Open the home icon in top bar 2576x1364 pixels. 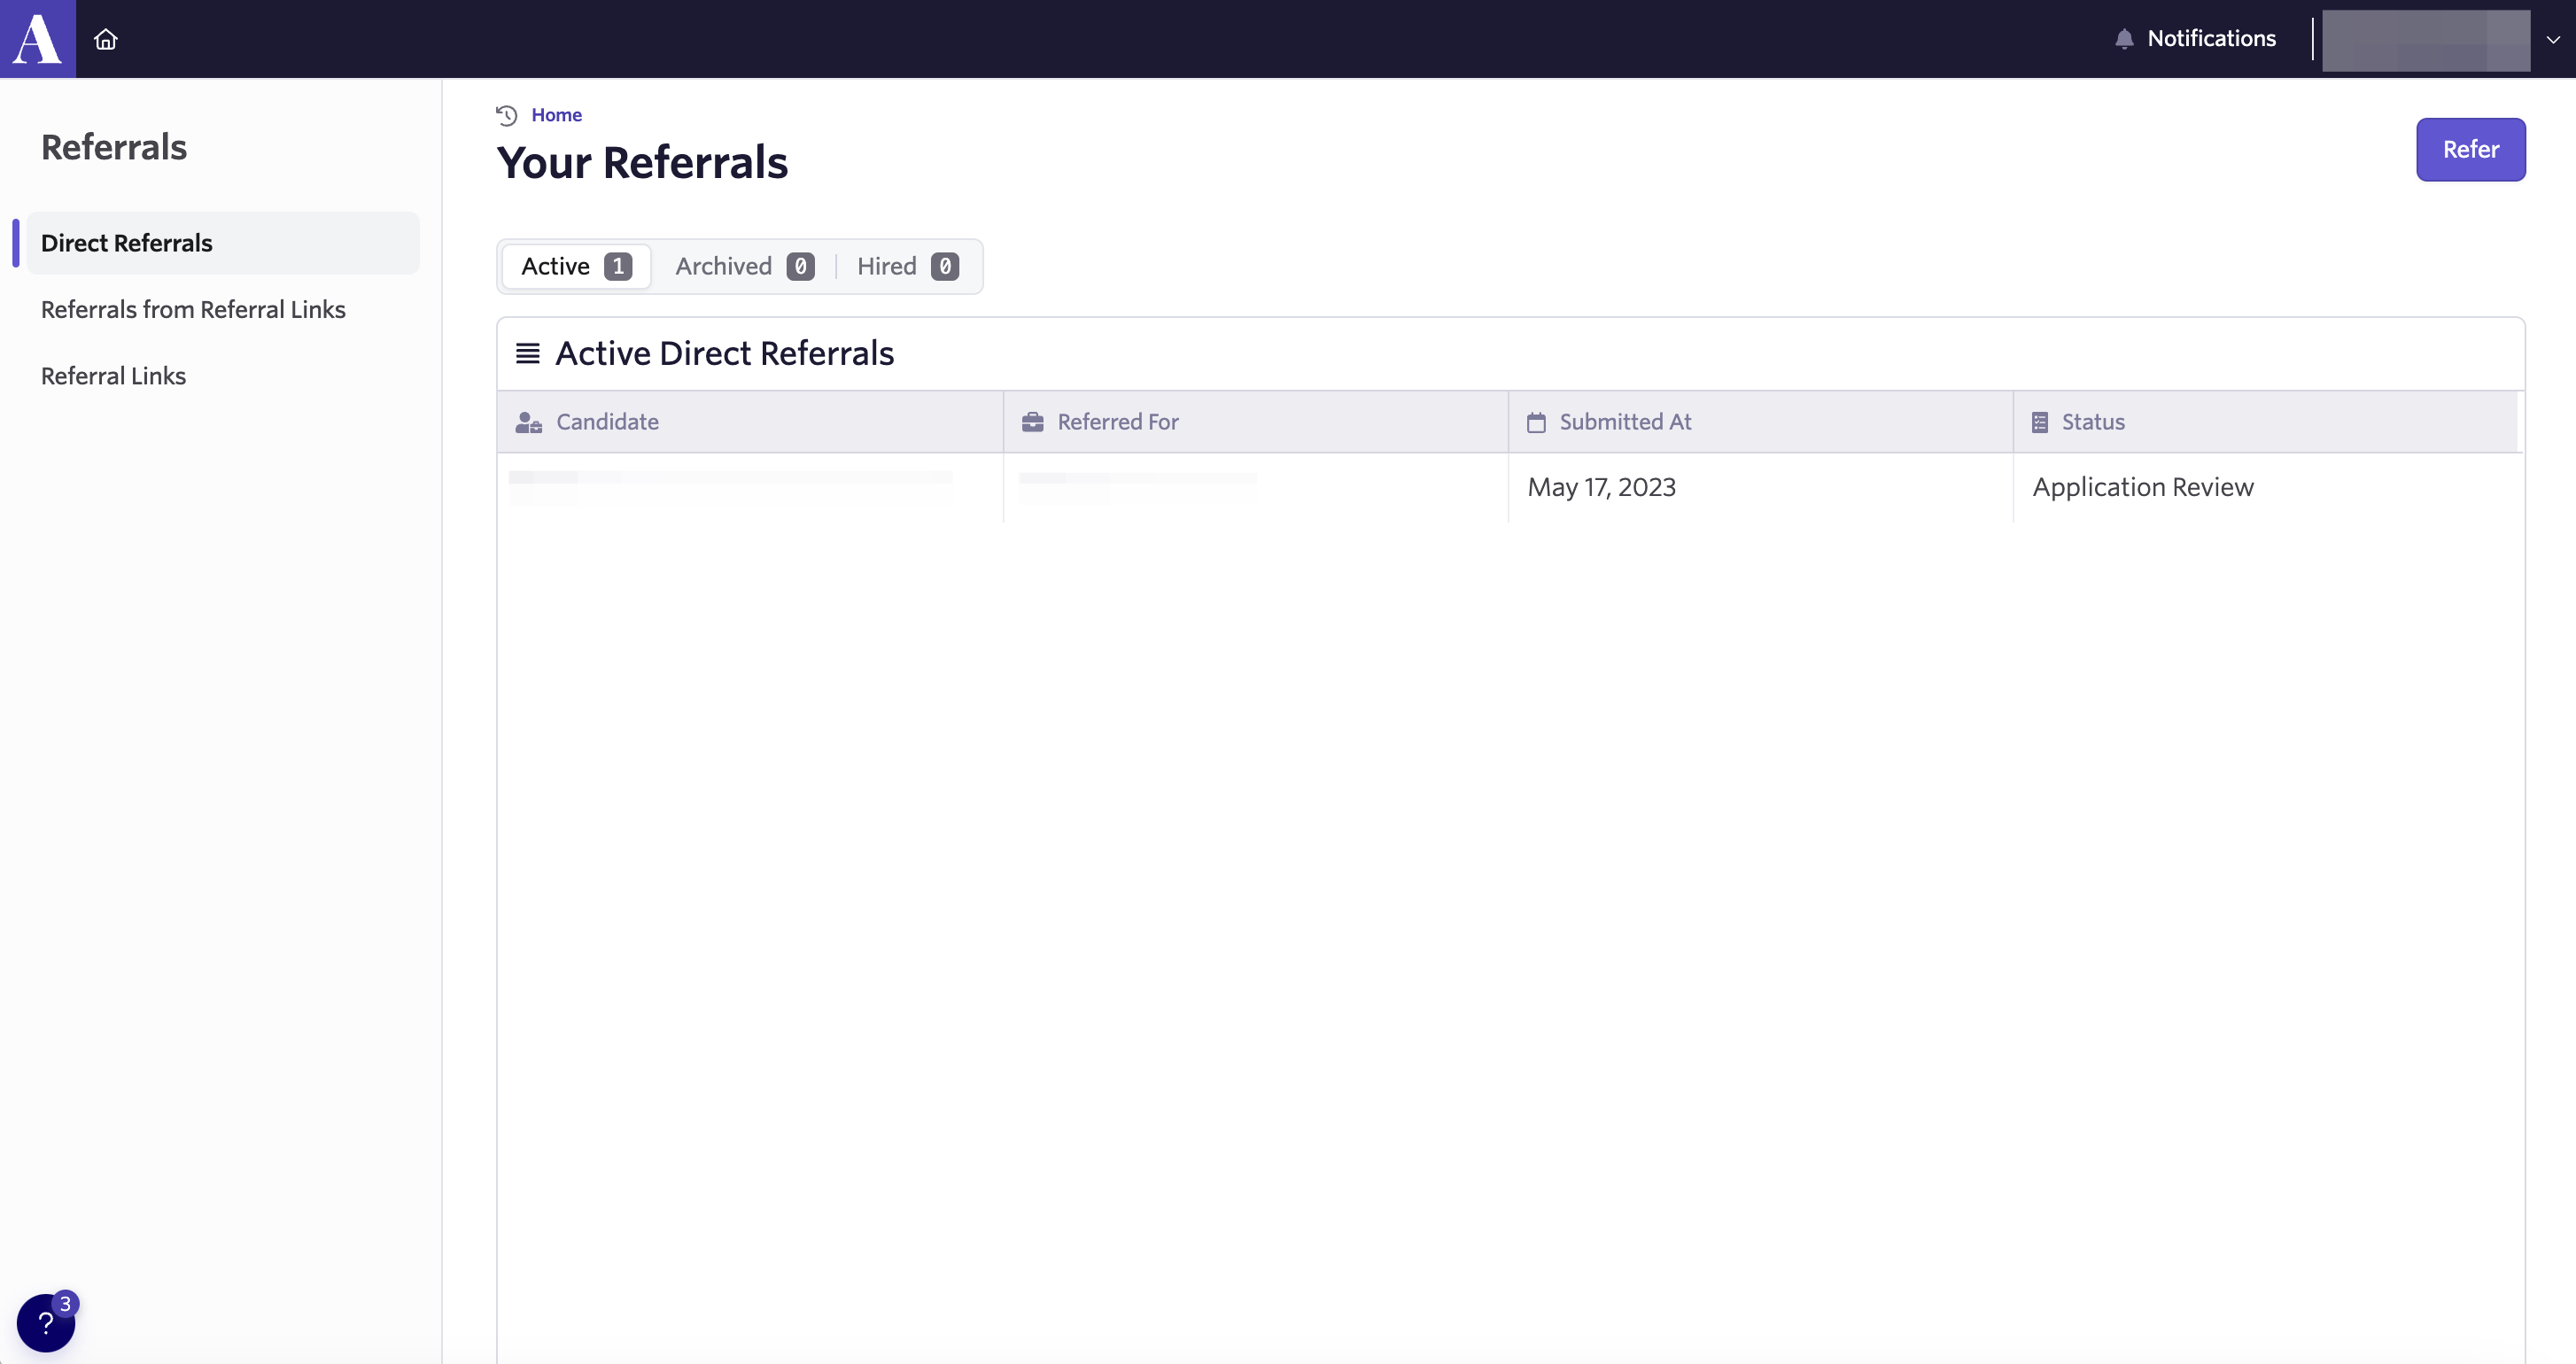tap(106, 39)
